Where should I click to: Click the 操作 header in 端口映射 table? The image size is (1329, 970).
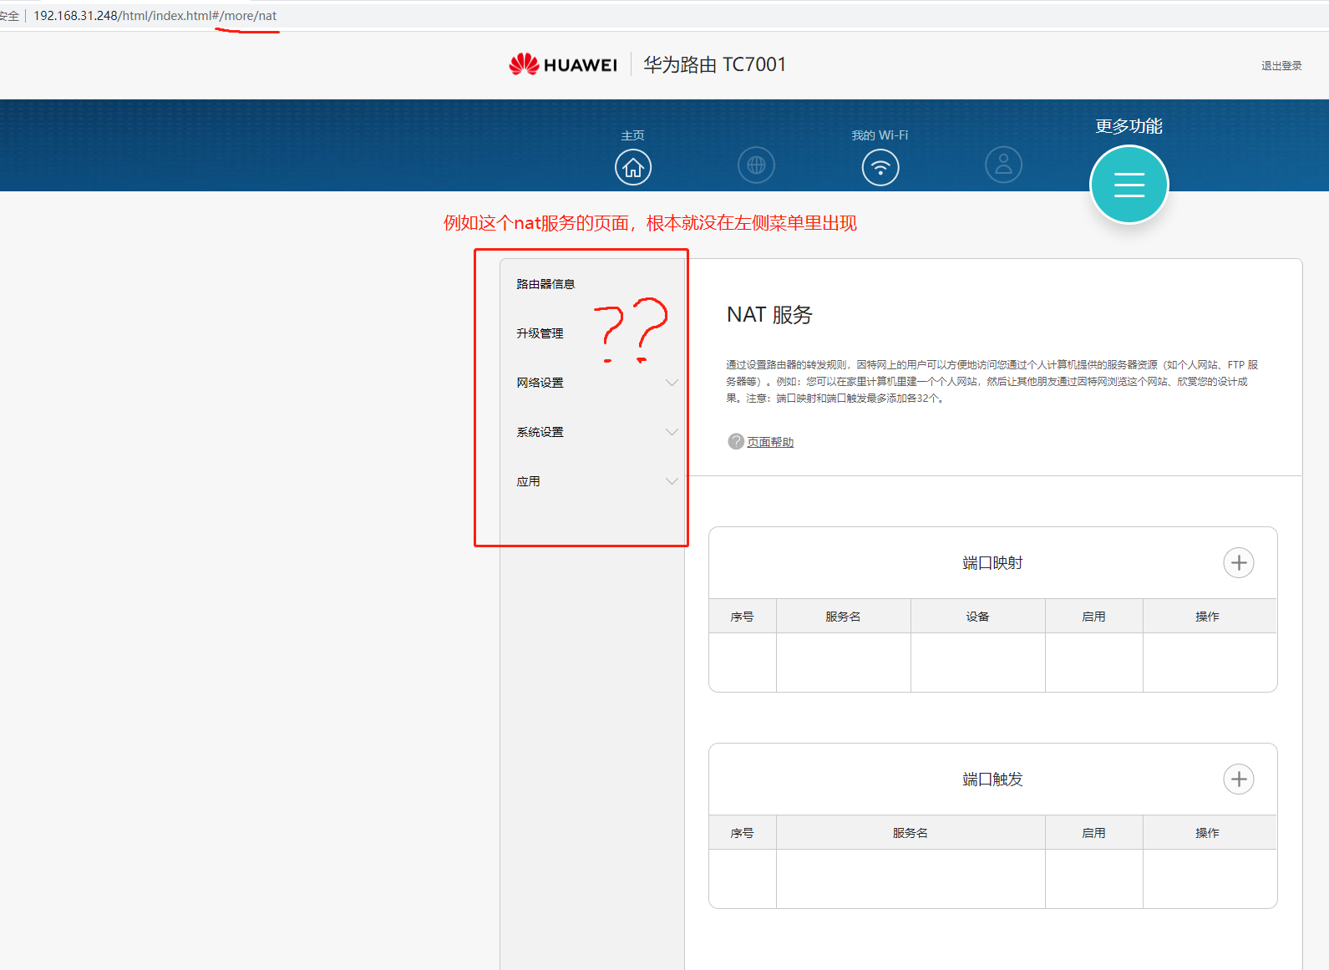coord(1207,617)
